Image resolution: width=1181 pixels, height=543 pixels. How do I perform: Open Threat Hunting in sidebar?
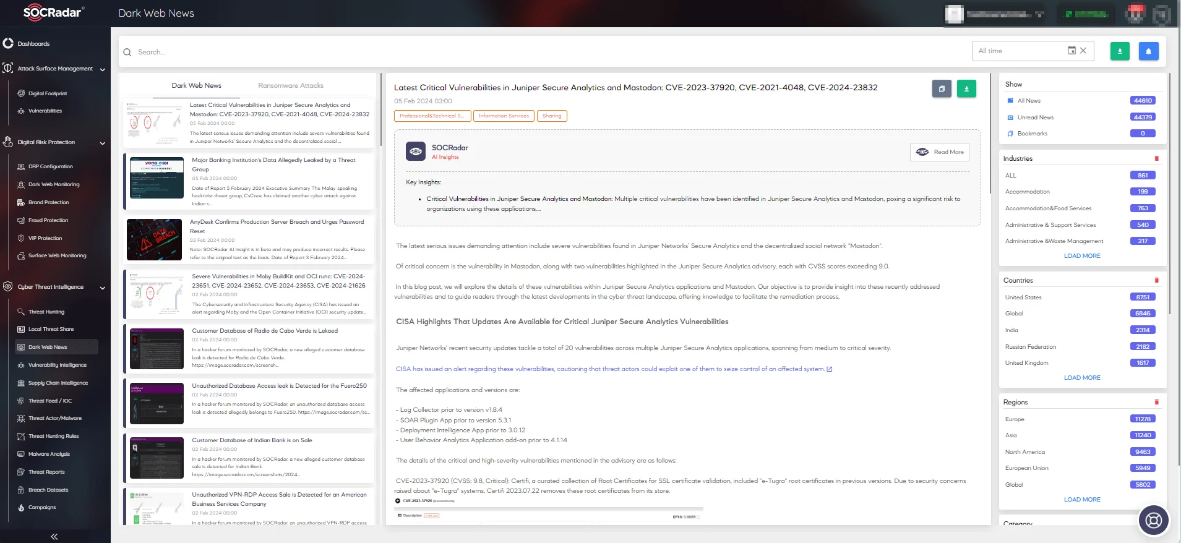tap(46, 312)
